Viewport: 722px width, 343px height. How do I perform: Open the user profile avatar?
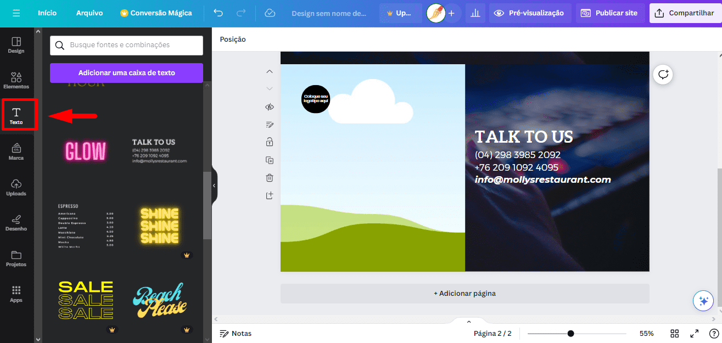[x=436, y=13]
